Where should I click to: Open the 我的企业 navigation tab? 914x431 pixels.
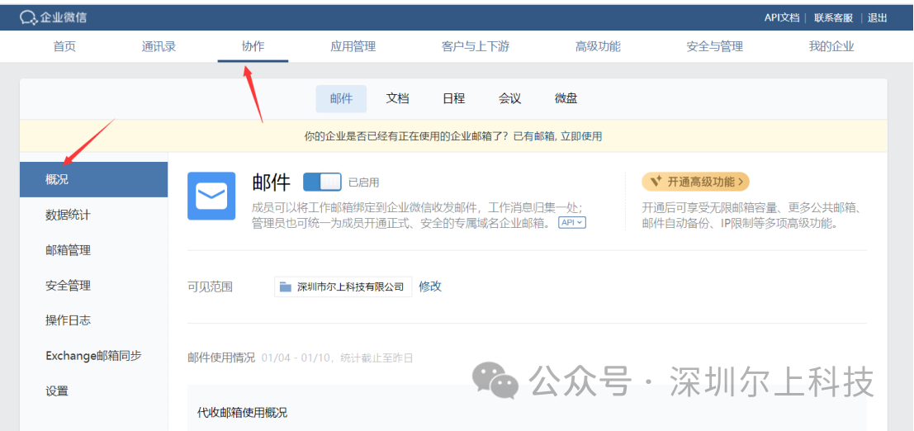tap(831, 47)
